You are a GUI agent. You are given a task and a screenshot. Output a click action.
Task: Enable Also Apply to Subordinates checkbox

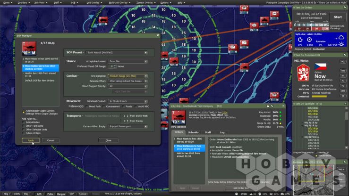[24, 122]
